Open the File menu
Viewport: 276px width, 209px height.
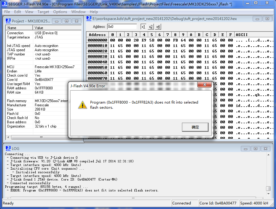pyautogui.click(x=7, y=12)
